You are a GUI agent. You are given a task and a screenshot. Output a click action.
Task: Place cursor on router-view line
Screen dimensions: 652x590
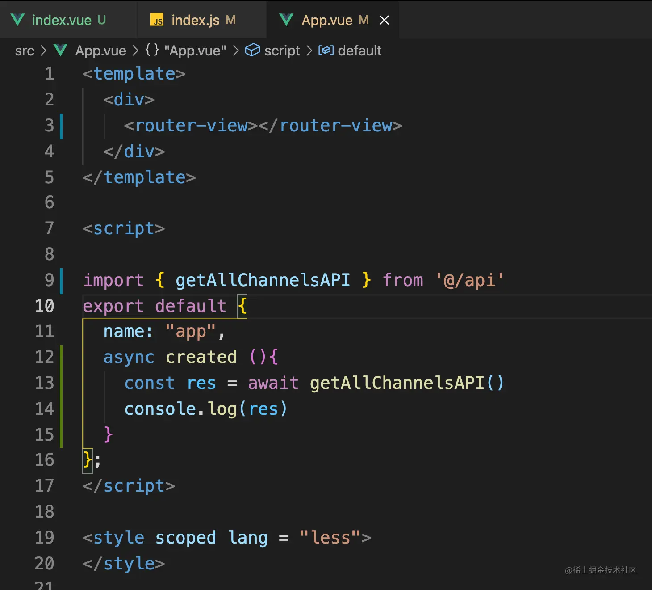tap(263, 126)
